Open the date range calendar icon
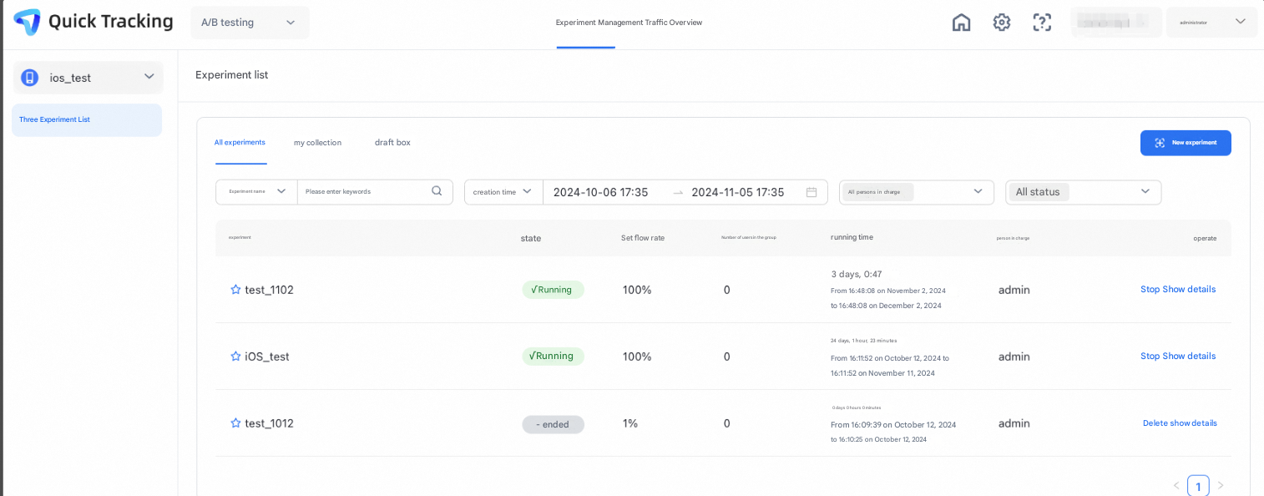Screen dimensions: 1264x496 click(x=811, y=192)
